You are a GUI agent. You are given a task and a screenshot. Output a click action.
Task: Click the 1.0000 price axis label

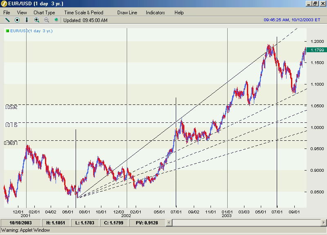point(317,128)
